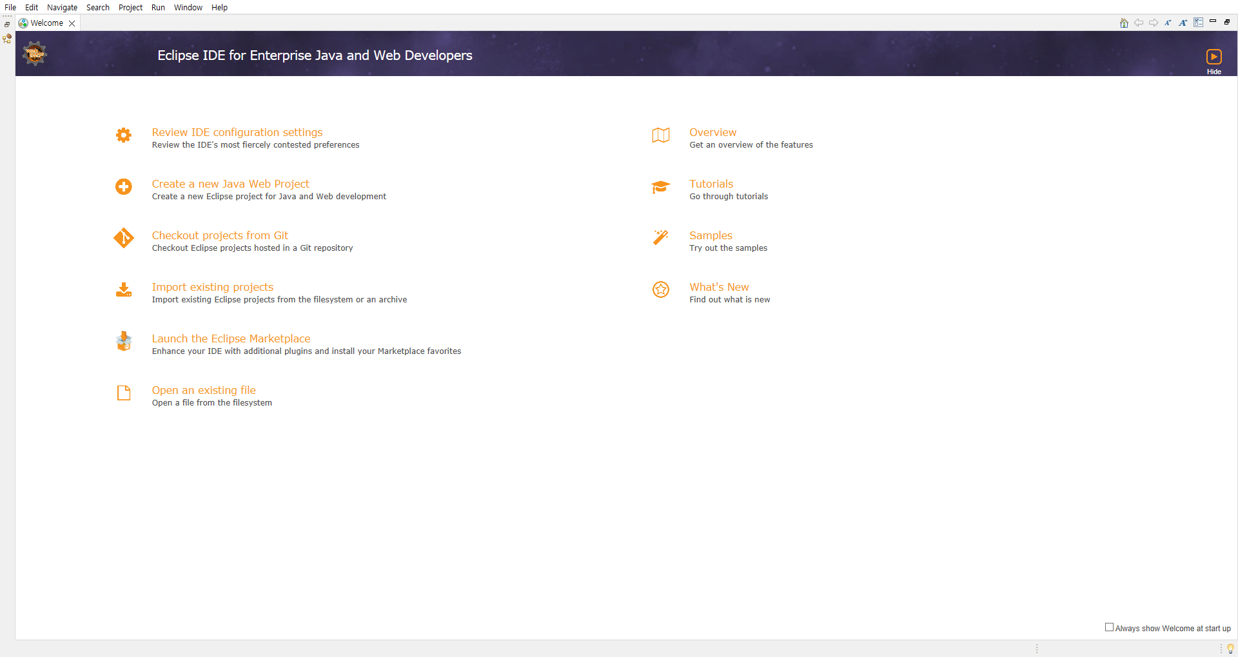Click the Import download-tray icon
1238x657 pixels.
tap(124, 289)
